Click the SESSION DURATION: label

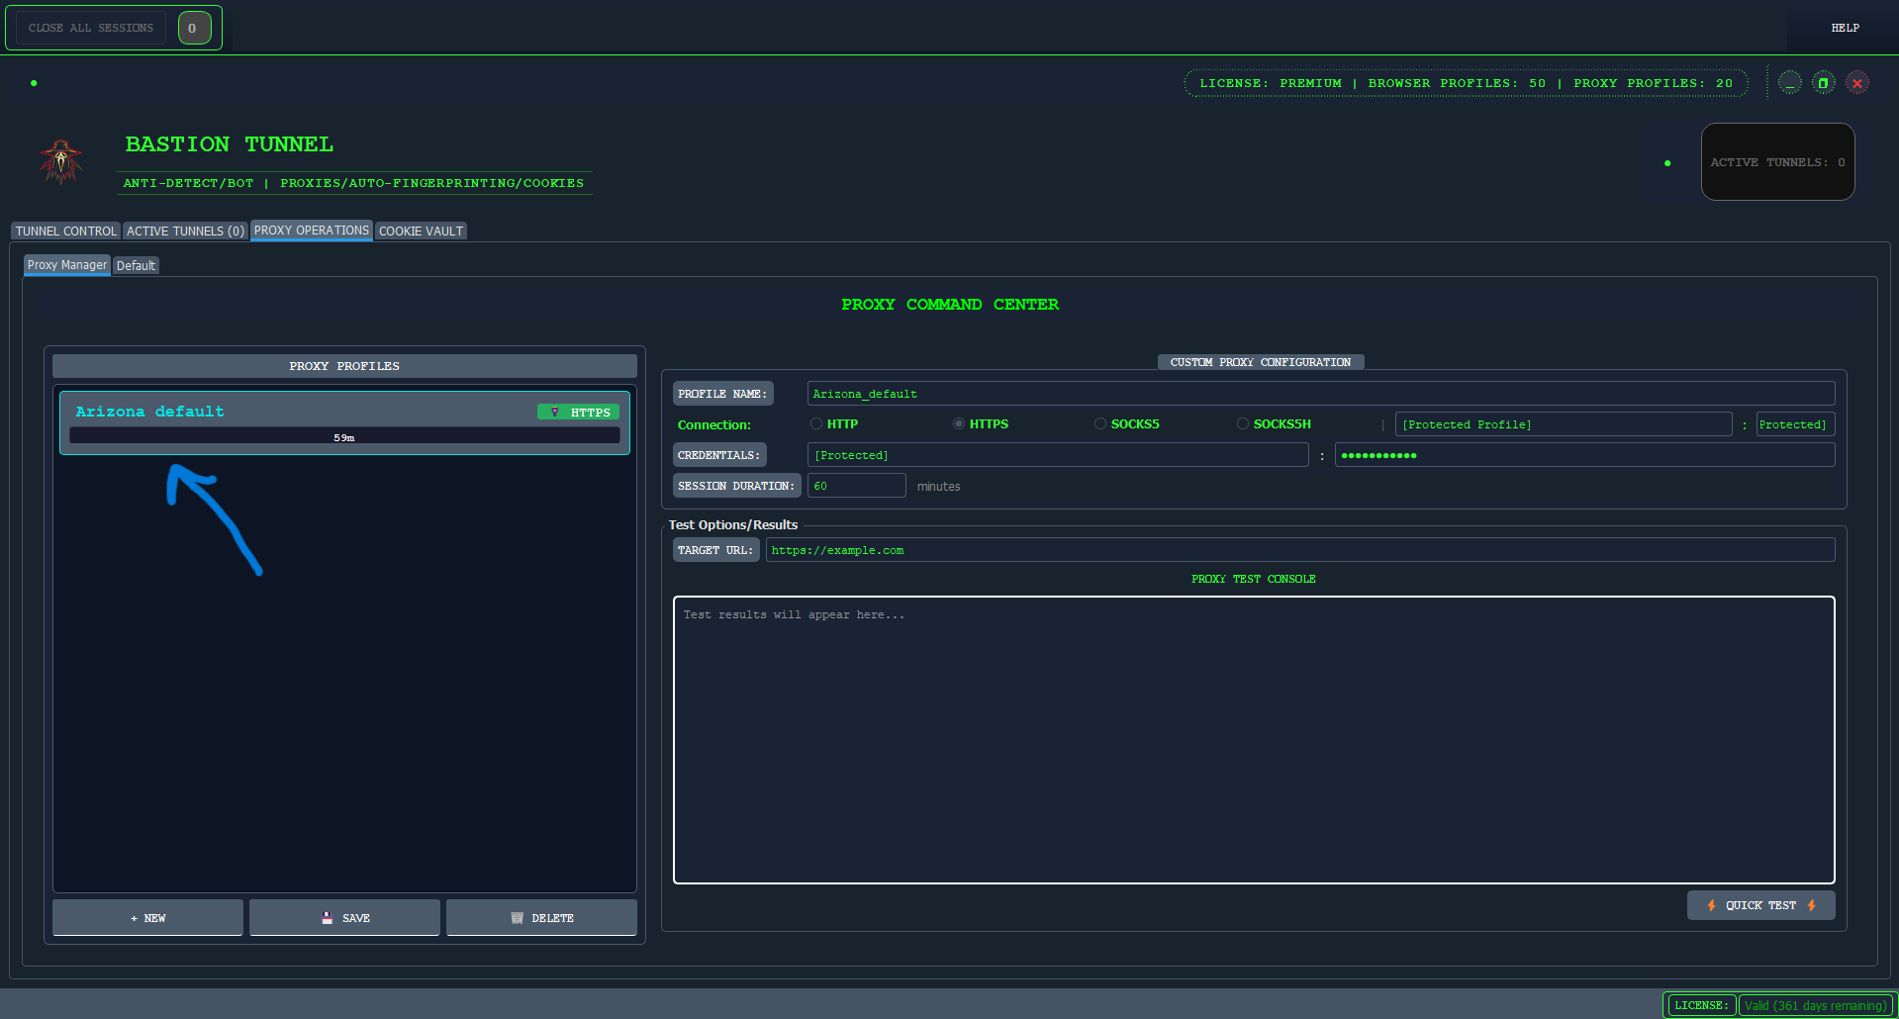(736, 486)
